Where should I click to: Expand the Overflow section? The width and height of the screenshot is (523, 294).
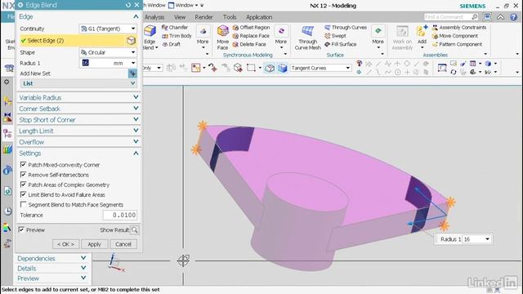pyautogui.click(x=78, y=142)
